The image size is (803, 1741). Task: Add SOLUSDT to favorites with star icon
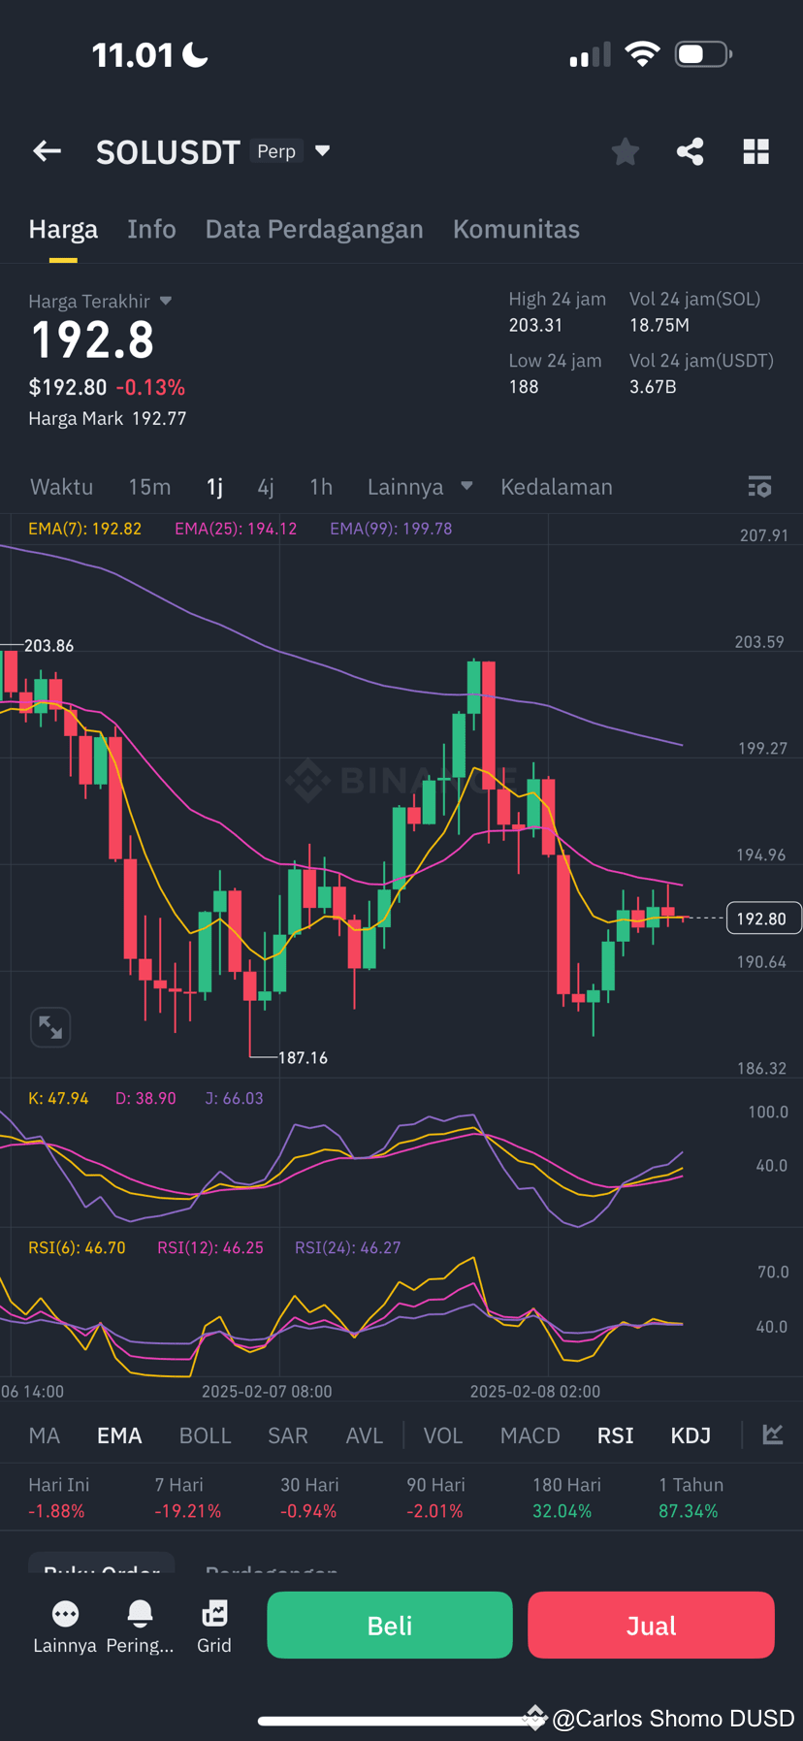626,151
